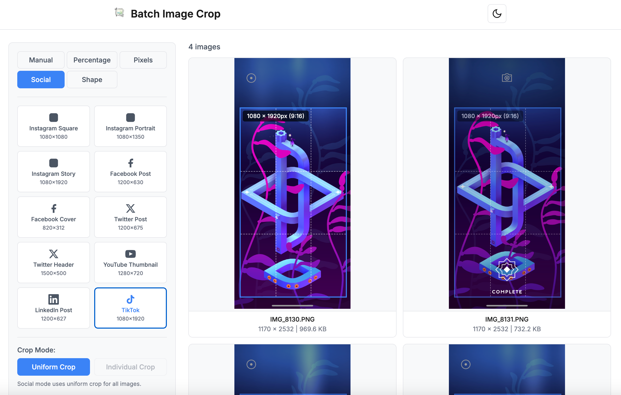Select the Instagram Square preset icon

(x=54, y=118)
